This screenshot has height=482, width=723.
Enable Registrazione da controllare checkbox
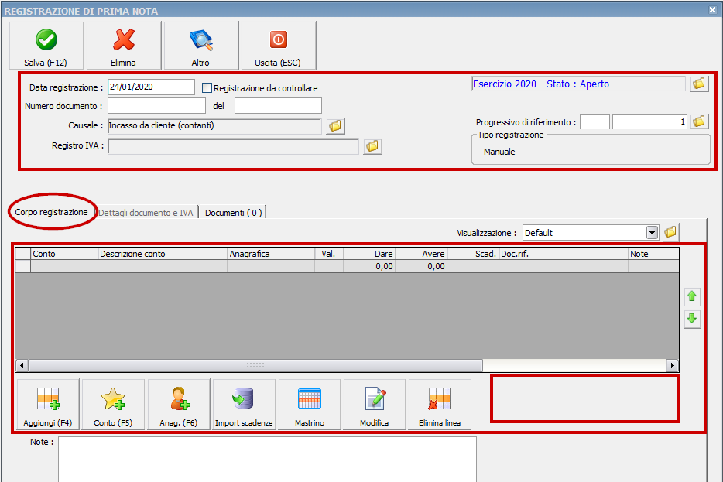[207, 88]
